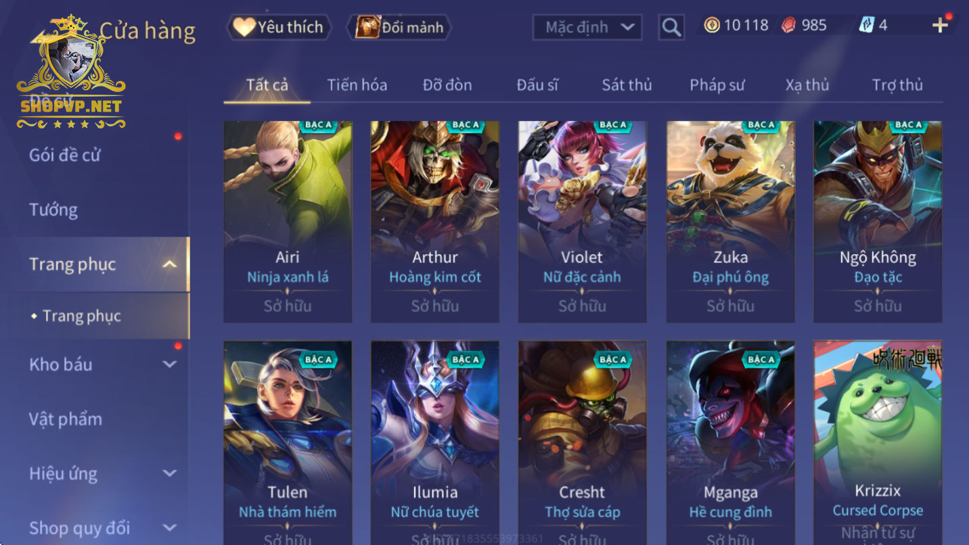Screen dimensions: 969x545
Task: Open Gói đề cử in sidebar
Action: 65,155
